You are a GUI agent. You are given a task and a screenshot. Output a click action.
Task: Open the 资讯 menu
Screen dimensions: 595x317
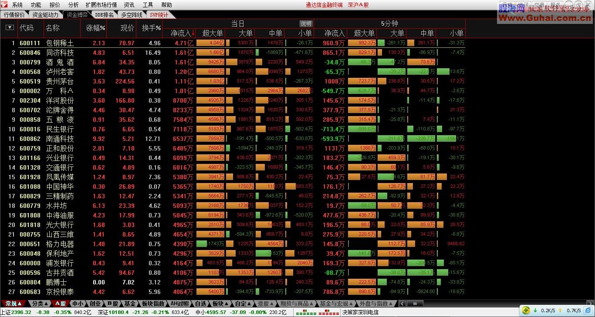pyautogui.click(x=129, y=5)
